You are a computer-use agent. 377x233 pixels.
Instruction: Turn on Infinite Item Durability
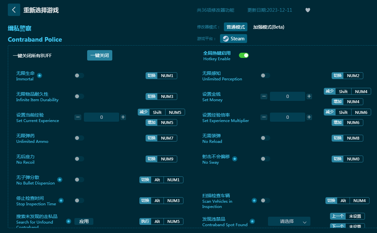tap(79, 96)
